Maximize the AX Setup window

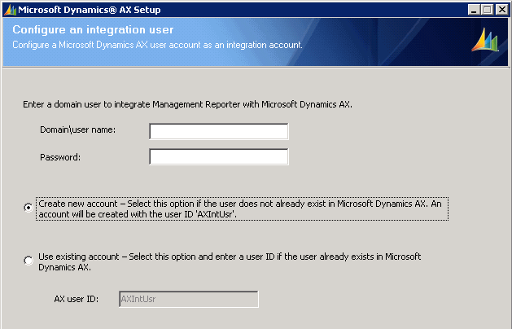coord(488,10)
